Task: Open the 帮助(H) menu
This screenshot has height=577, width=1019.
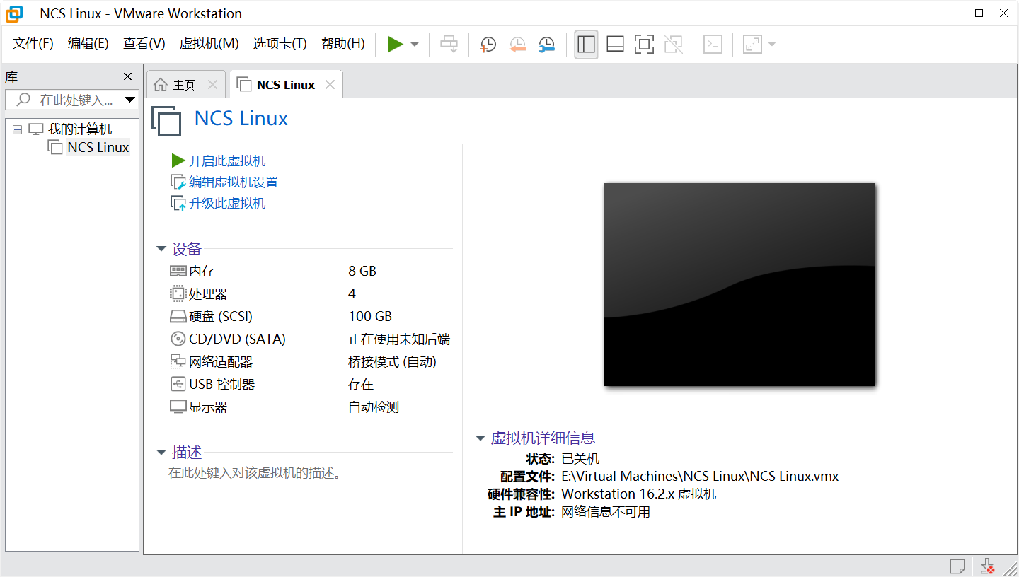Action: click(x=343, y=44)
